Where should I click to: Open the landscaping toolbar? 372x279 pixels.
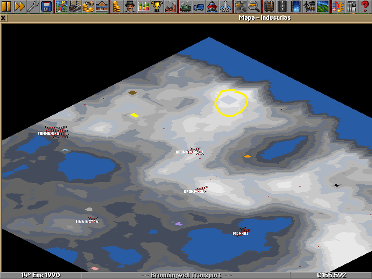(x=323, y=6)
